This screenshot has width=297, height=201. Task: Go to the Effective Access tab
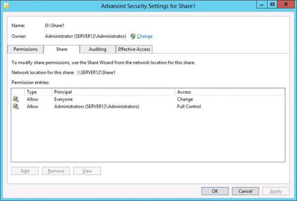pyautogui.click(x=134, y=49)
